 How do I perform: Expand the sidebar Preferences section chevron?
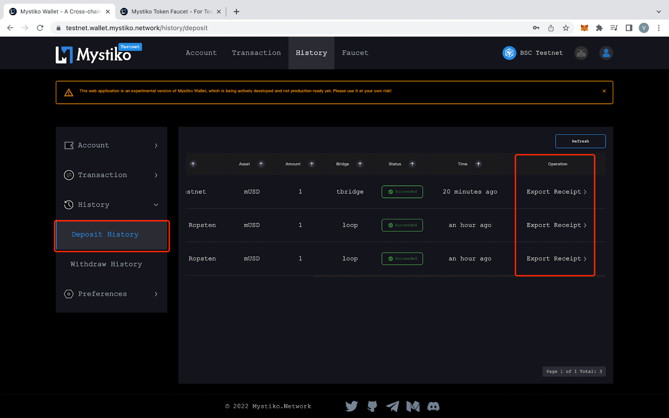[156, 294]
